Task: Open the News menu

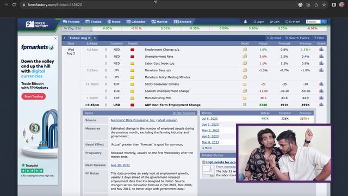Action: tap(114, 22)
